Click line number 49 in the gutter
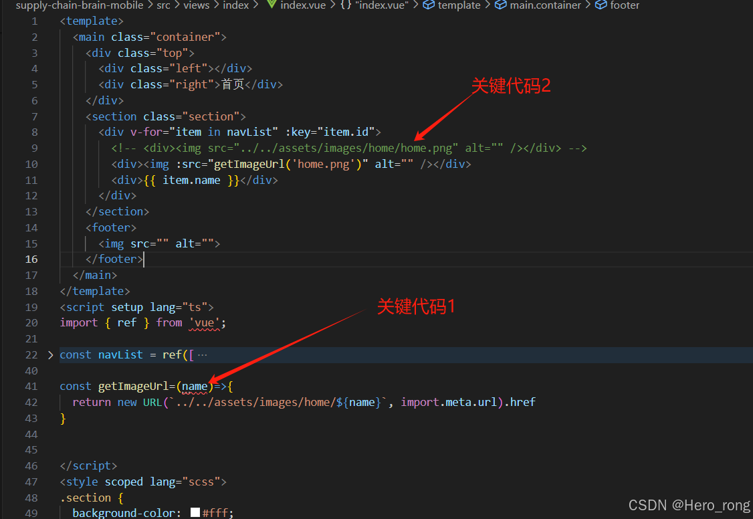 pyautogui.click(x=31, y=513)
